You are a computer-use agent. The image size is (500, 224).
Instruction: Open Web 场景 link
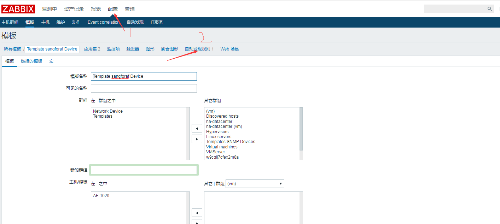tap(230, 49)
